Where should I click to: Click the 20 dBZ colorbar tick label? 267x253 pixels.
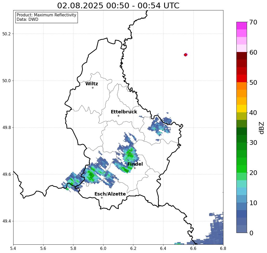point(253,173)
